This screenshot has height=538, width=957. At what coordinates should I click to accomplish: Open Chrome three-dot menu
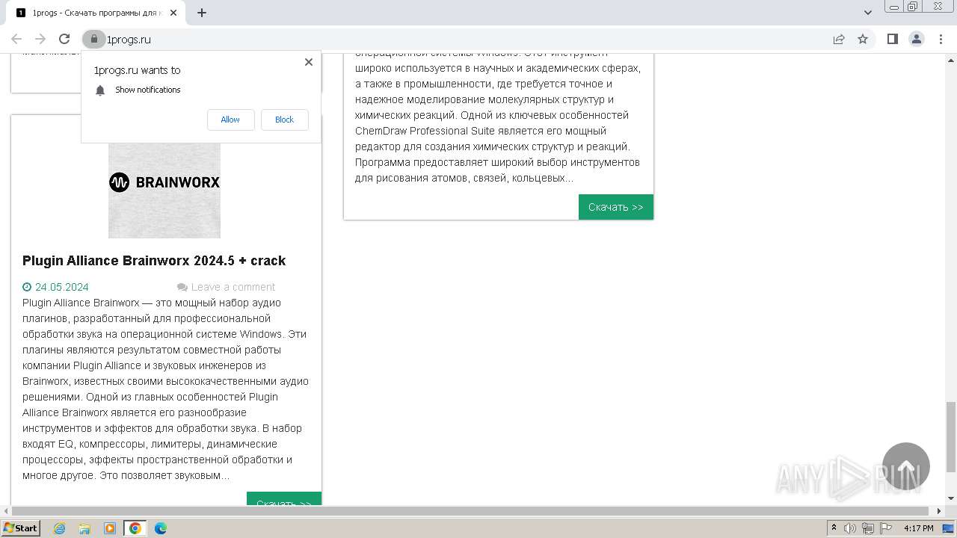click(x=941, y=39)
